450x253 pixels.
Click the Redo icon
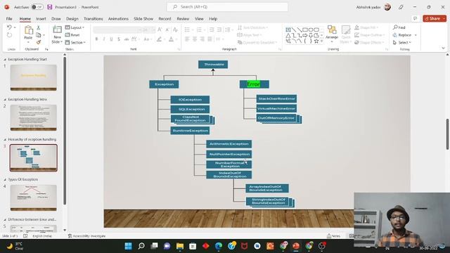[x=9, y=35]
